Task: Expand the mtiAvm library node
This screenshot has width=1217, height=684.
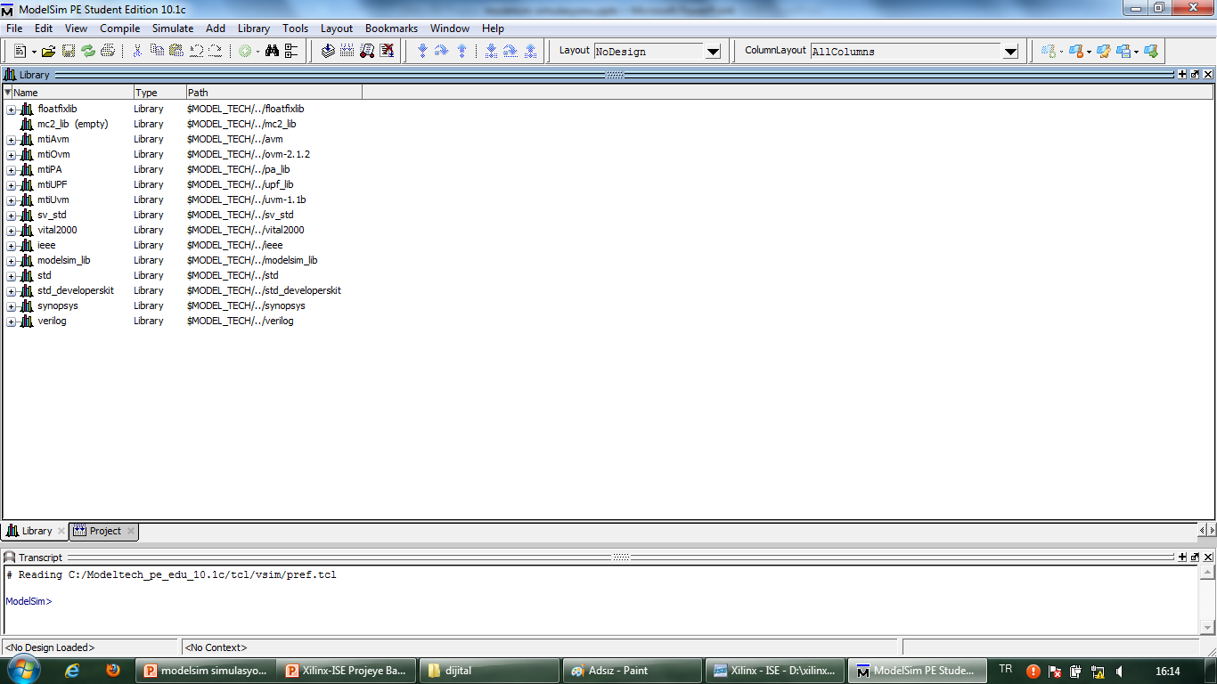Action: tap(11, 140)
